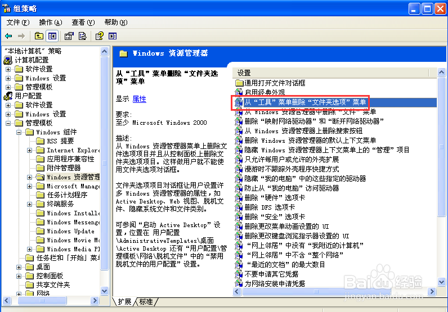
Task: Click the 组策略 title bar app icon
Action: (7, 8)
